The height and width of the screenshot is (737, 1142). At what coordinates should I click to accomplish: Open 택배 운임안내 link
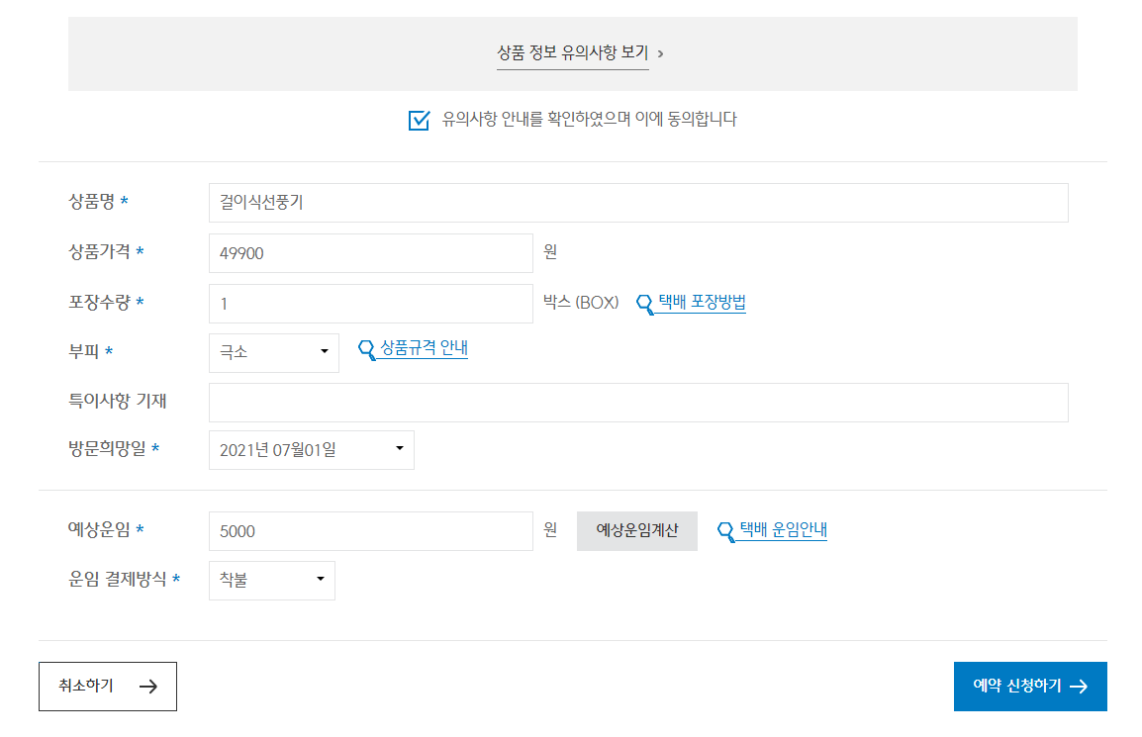(784, 530)
